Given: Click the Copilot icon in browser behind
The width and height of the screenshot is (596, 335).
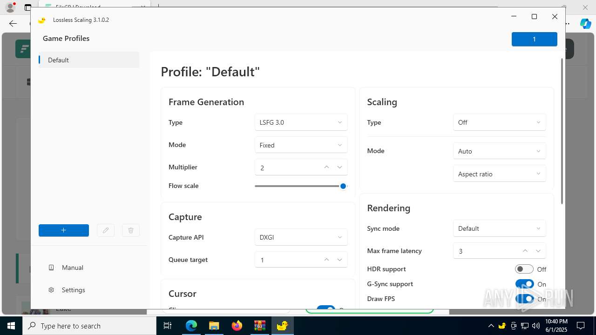Looking at the screenshot, I should coord(585,24).
